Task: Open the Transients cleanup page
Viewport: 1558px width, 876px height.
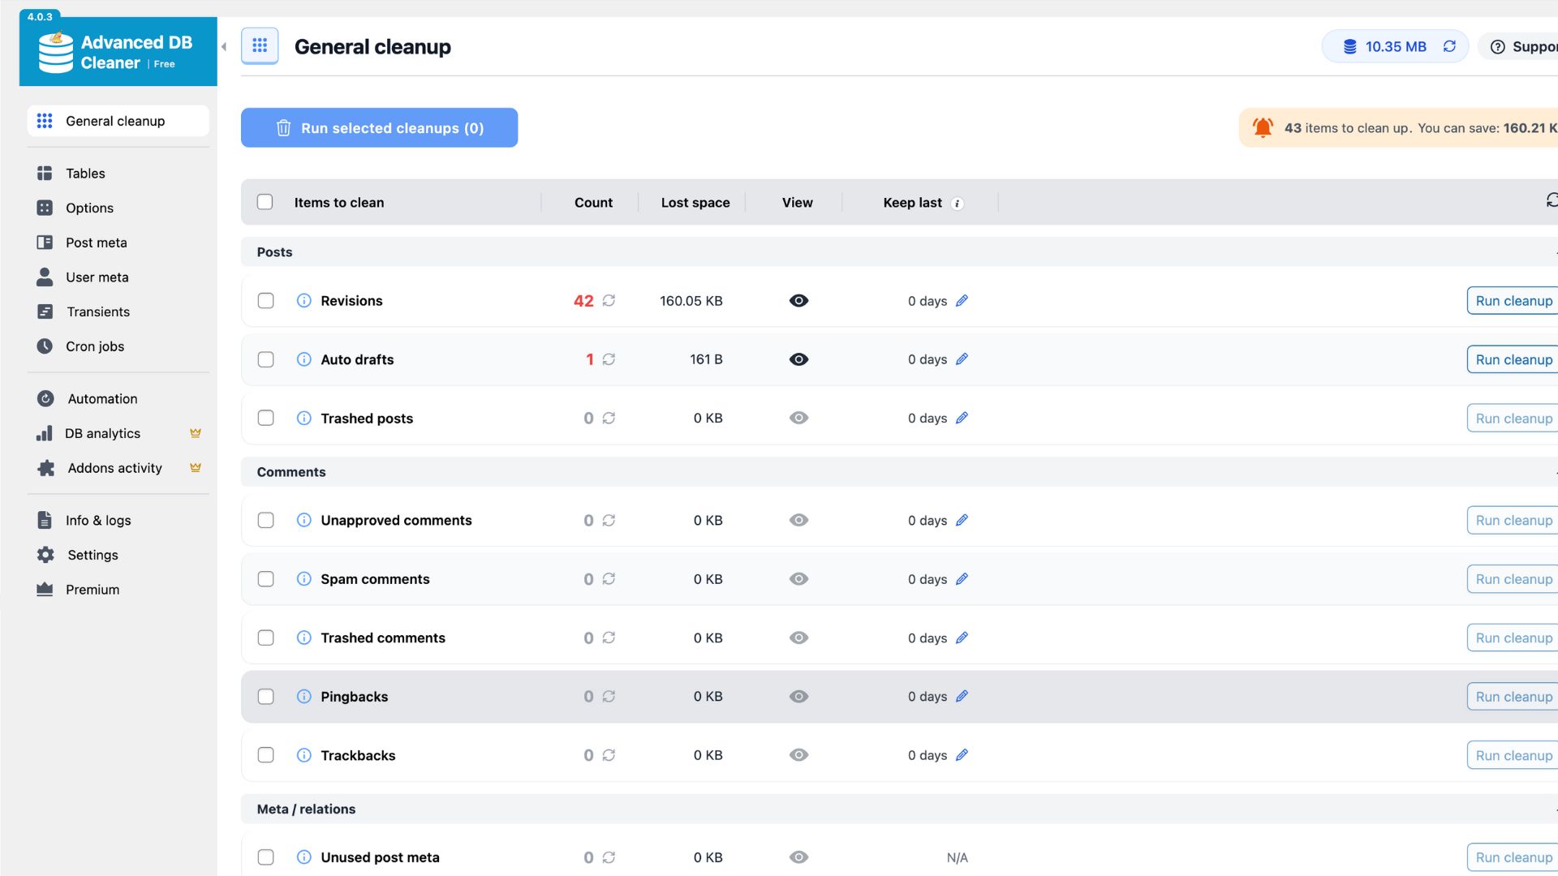Action: [97, 311]
